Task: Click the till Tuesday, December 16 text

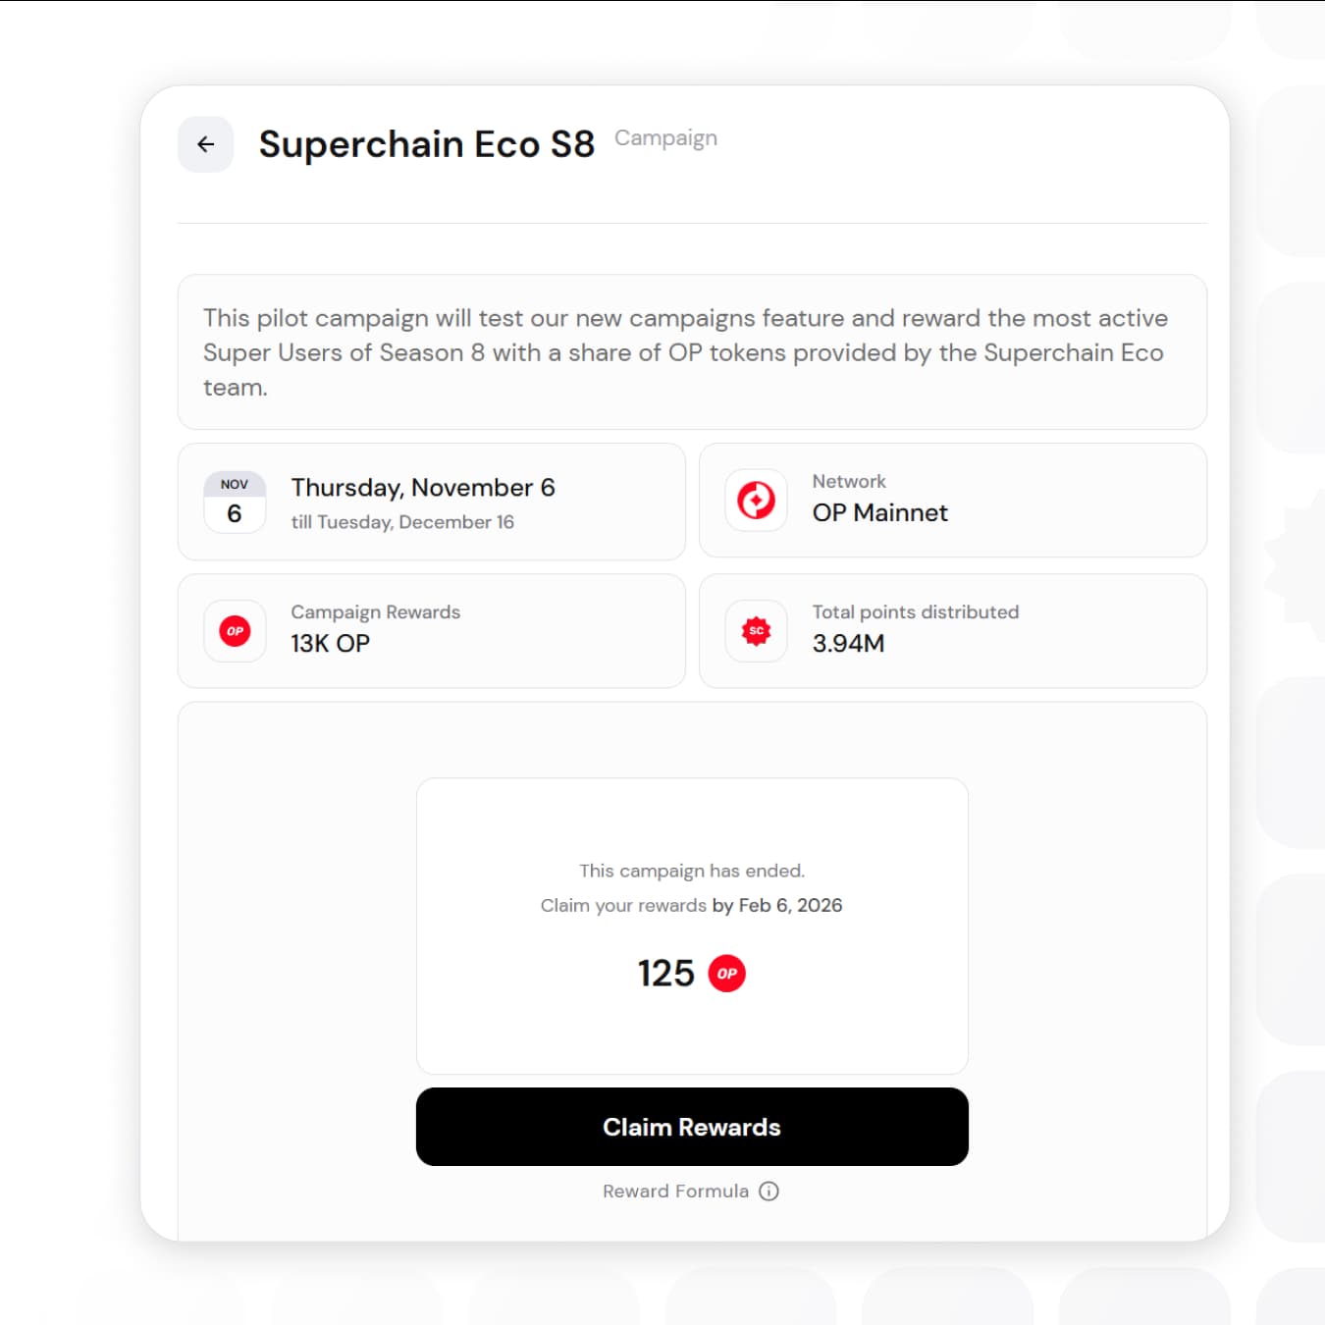Action: (x=402, y=522)
